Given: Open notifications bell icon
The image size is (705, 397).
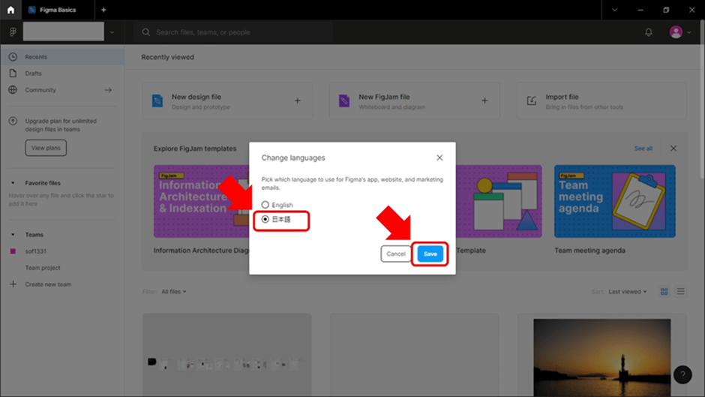Looking at the screenshot, I should pyautogui.click(x=648, y=32).
